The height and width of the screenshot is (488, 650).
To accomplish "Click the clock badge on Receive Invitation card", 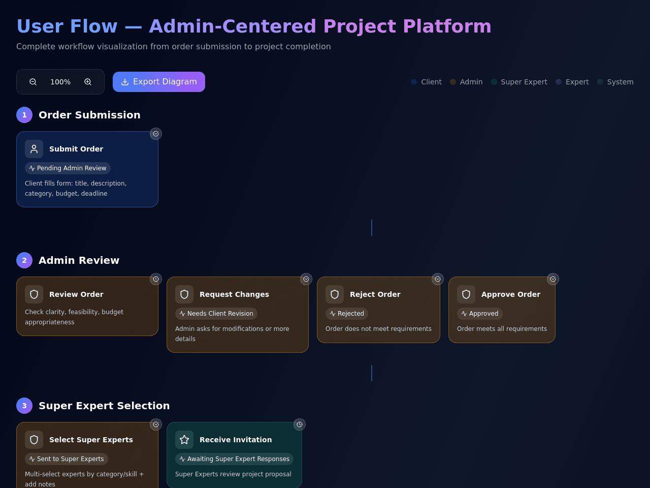I will 300,424.
